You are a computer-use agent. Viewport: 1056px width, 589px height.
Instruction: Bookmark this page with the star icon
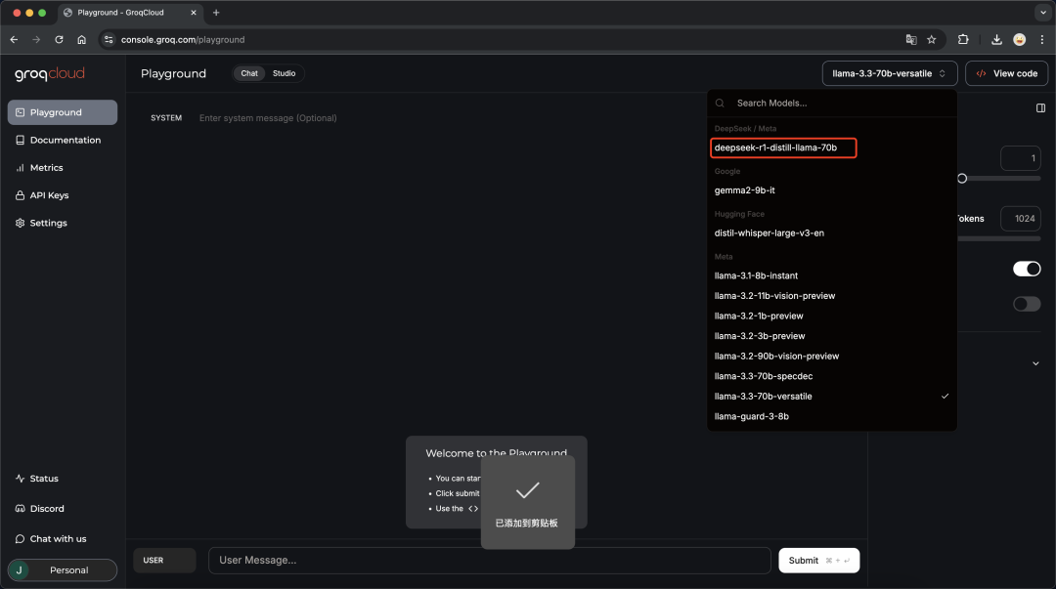tap(932, 40)
